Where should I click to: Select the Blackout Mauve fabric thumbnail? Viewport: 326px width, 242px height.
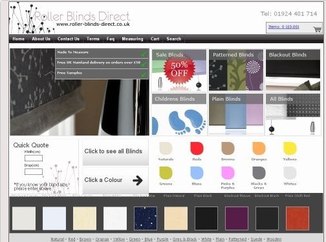[x=237, y=218]
